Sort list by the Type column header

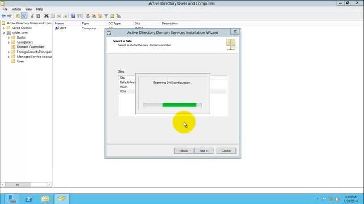93,23
